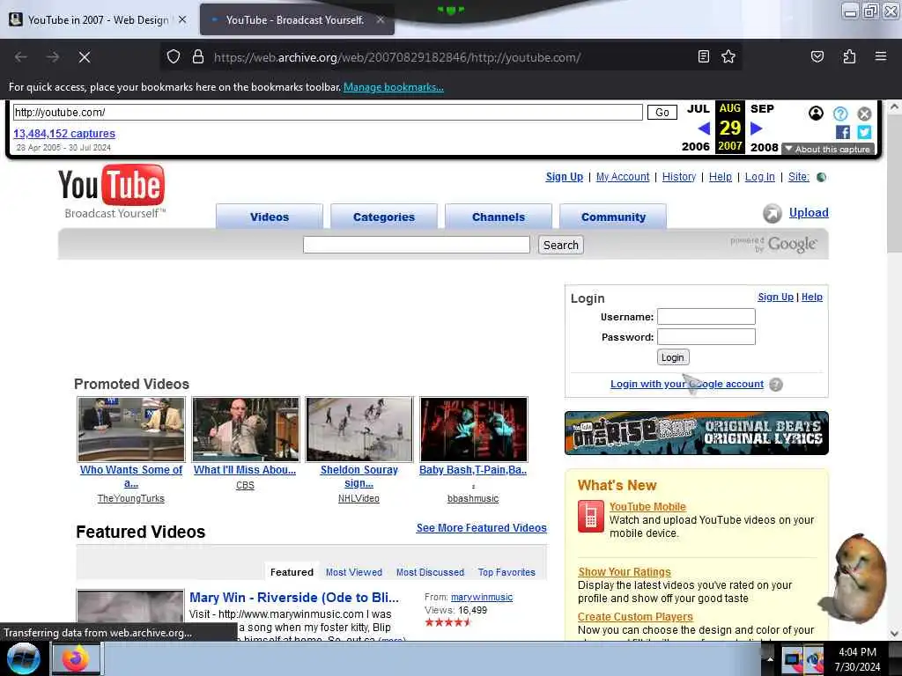
Task: Focus the Username input field
Action: [x=706, y=317]
